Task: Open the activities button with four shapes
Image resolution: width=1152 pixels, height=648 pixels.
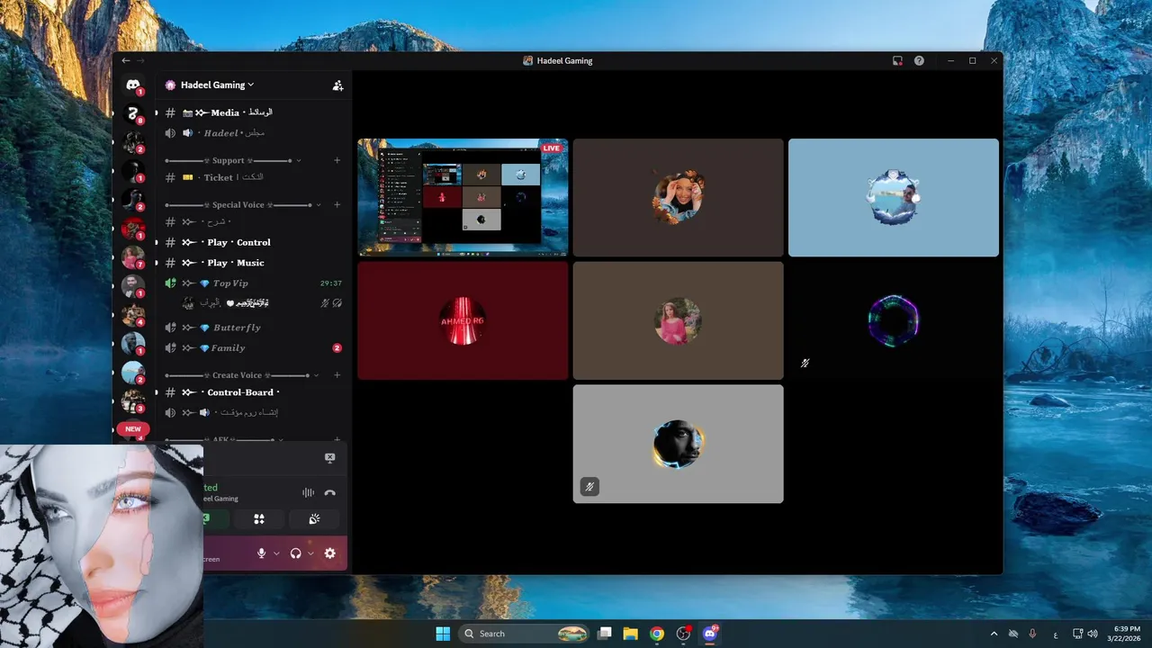Action: [x=259, y=519]
